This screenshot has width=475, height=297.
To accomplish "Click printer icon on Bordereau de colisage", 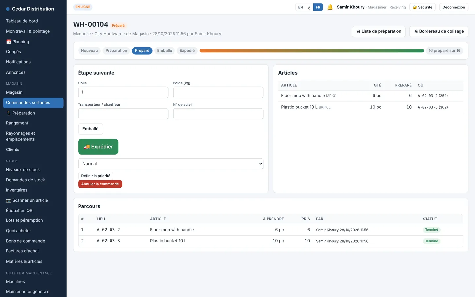I will (416, 31).
